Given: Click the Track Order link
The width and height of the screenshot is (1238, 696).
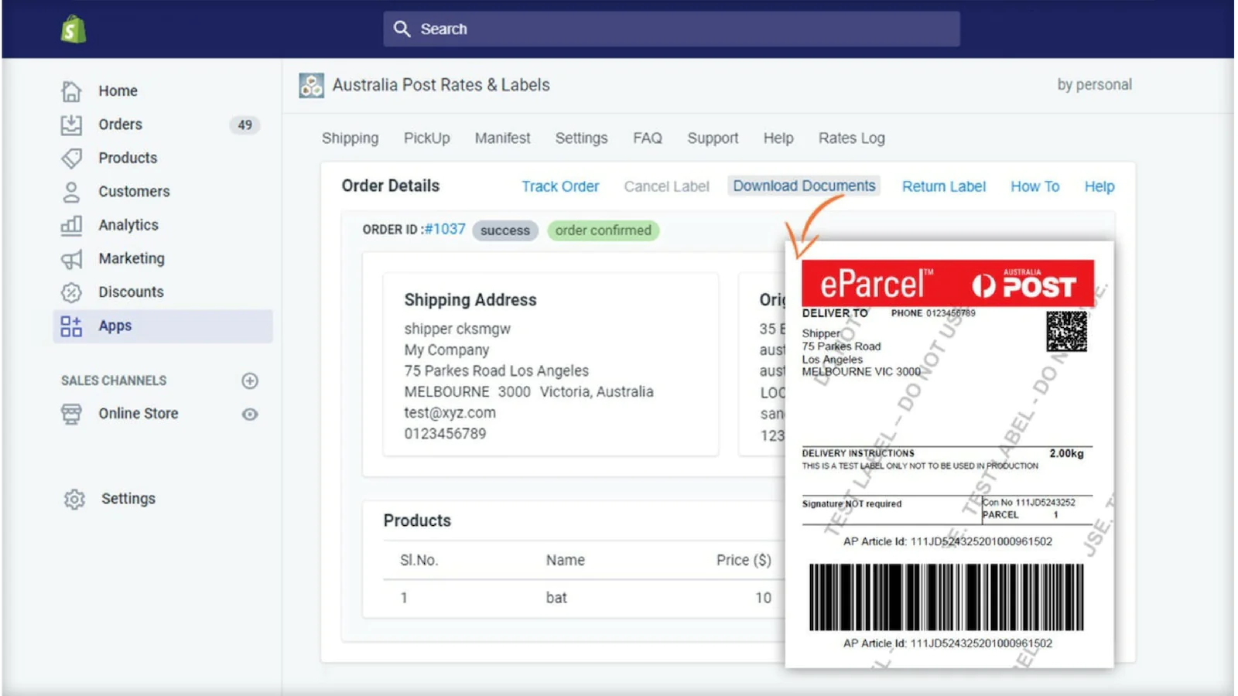Looking at the screenshot, I should pos(560,186).
